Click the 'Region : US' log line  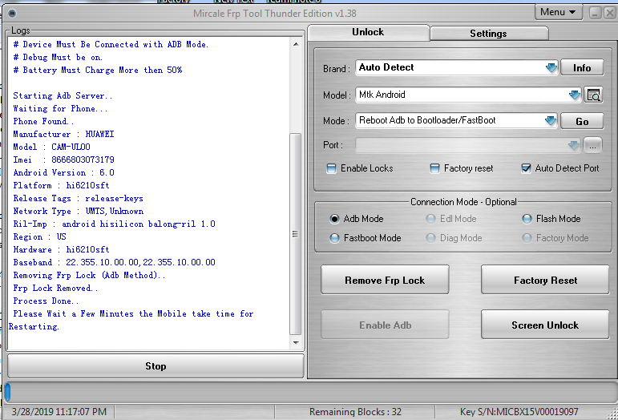coord(40,236)
